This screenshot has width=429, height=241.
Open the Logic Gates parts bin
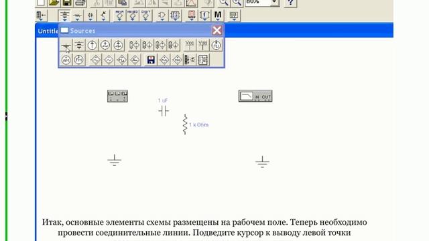[162, 15]
